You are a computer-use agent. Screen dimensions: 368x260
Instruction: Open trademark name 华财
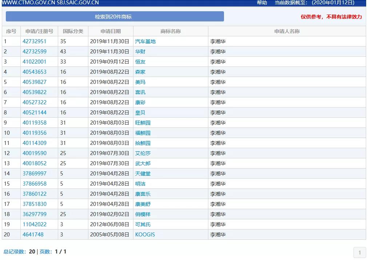[141, 51]
